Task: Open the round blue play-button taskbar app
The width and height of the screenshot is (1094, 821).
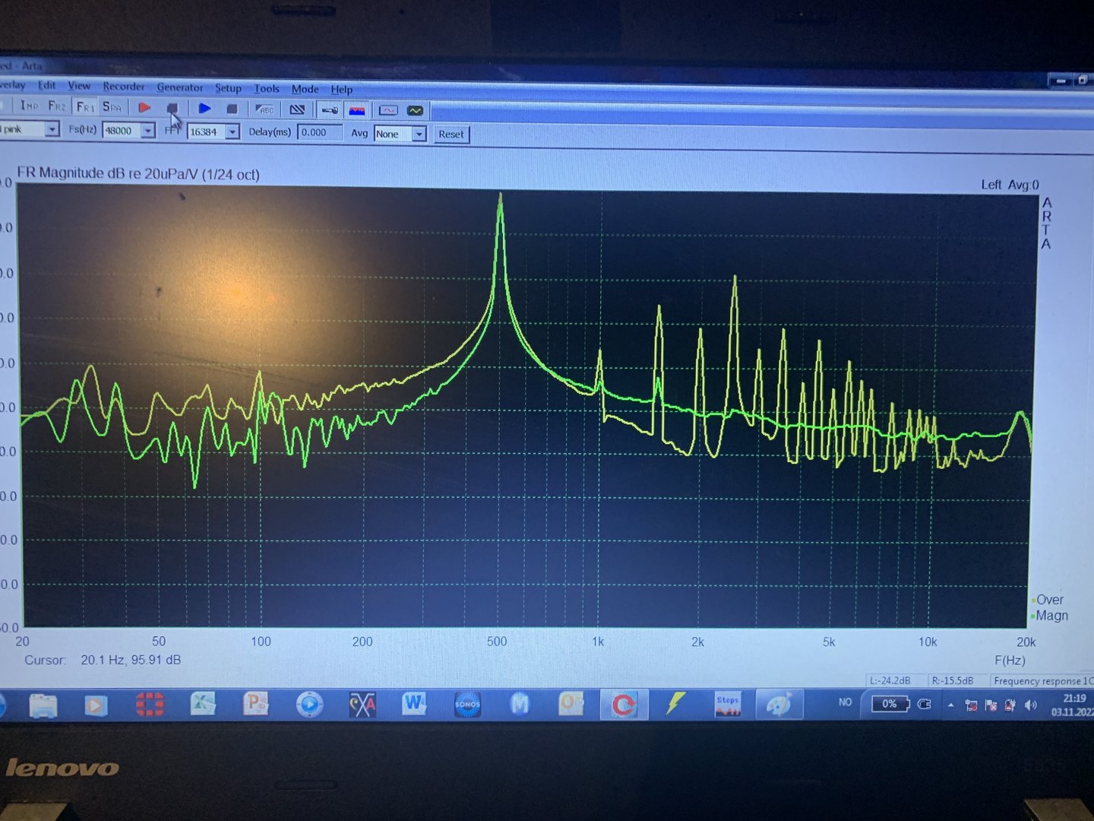Action: (309, 705)
